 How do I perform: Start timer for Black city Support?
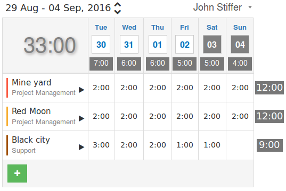81,147
